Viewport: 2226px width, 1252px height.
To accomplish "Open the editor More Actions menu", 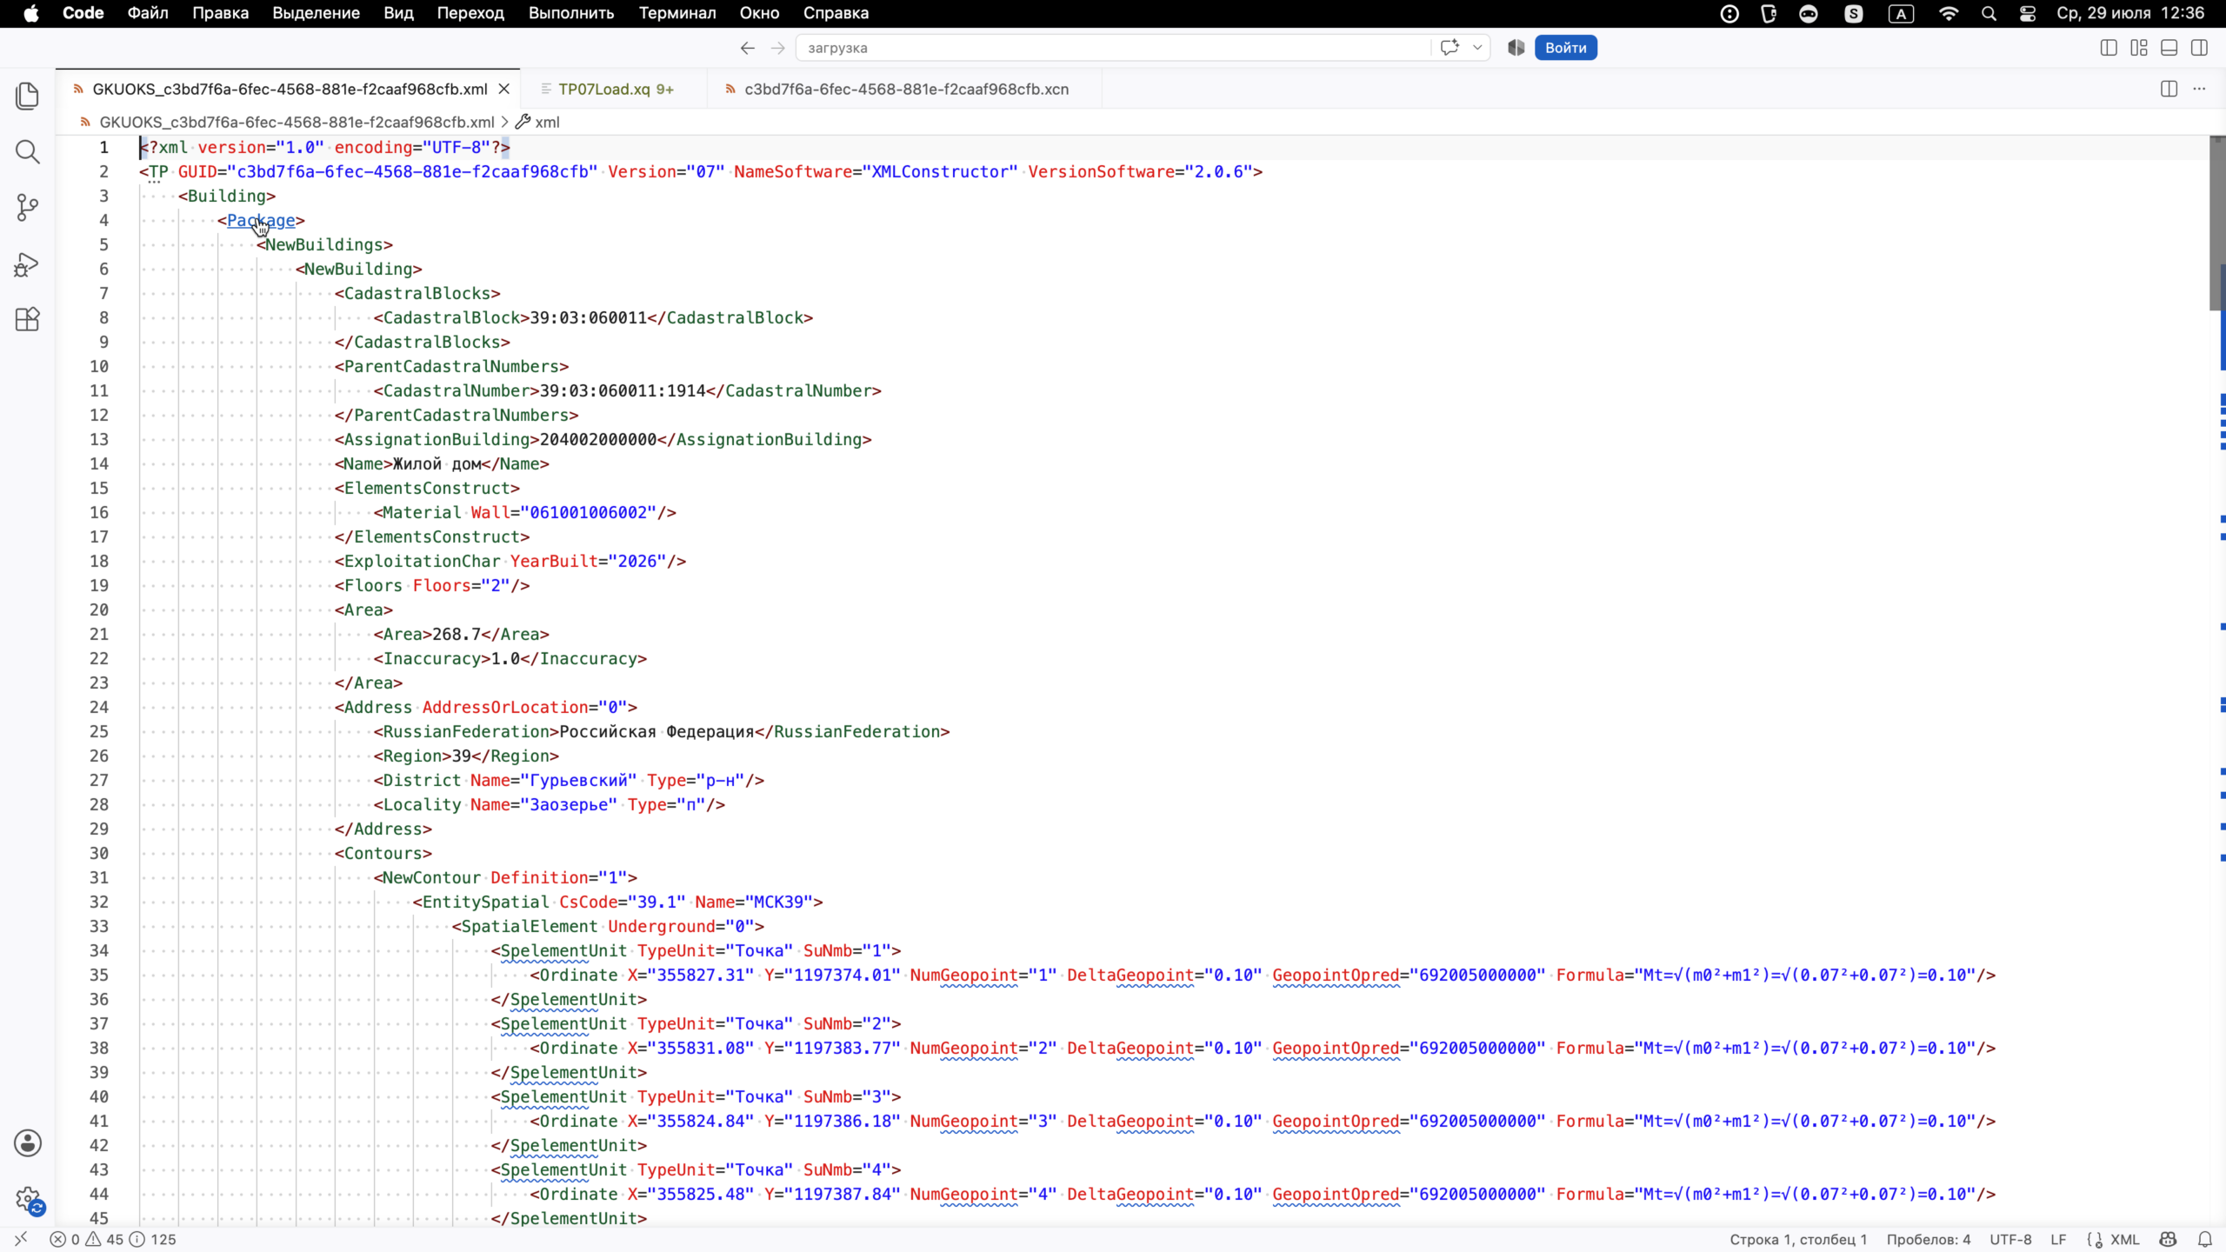I will [x=2199, y=89].
